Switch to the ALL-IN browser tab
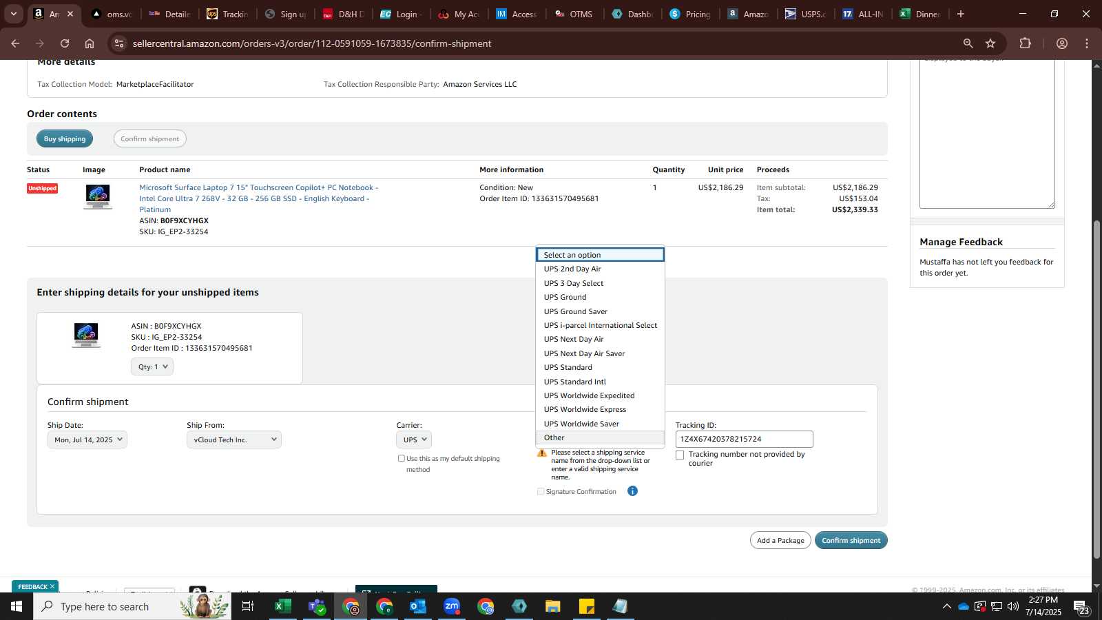Viewport: 1102px width, 620px height. 864,14
